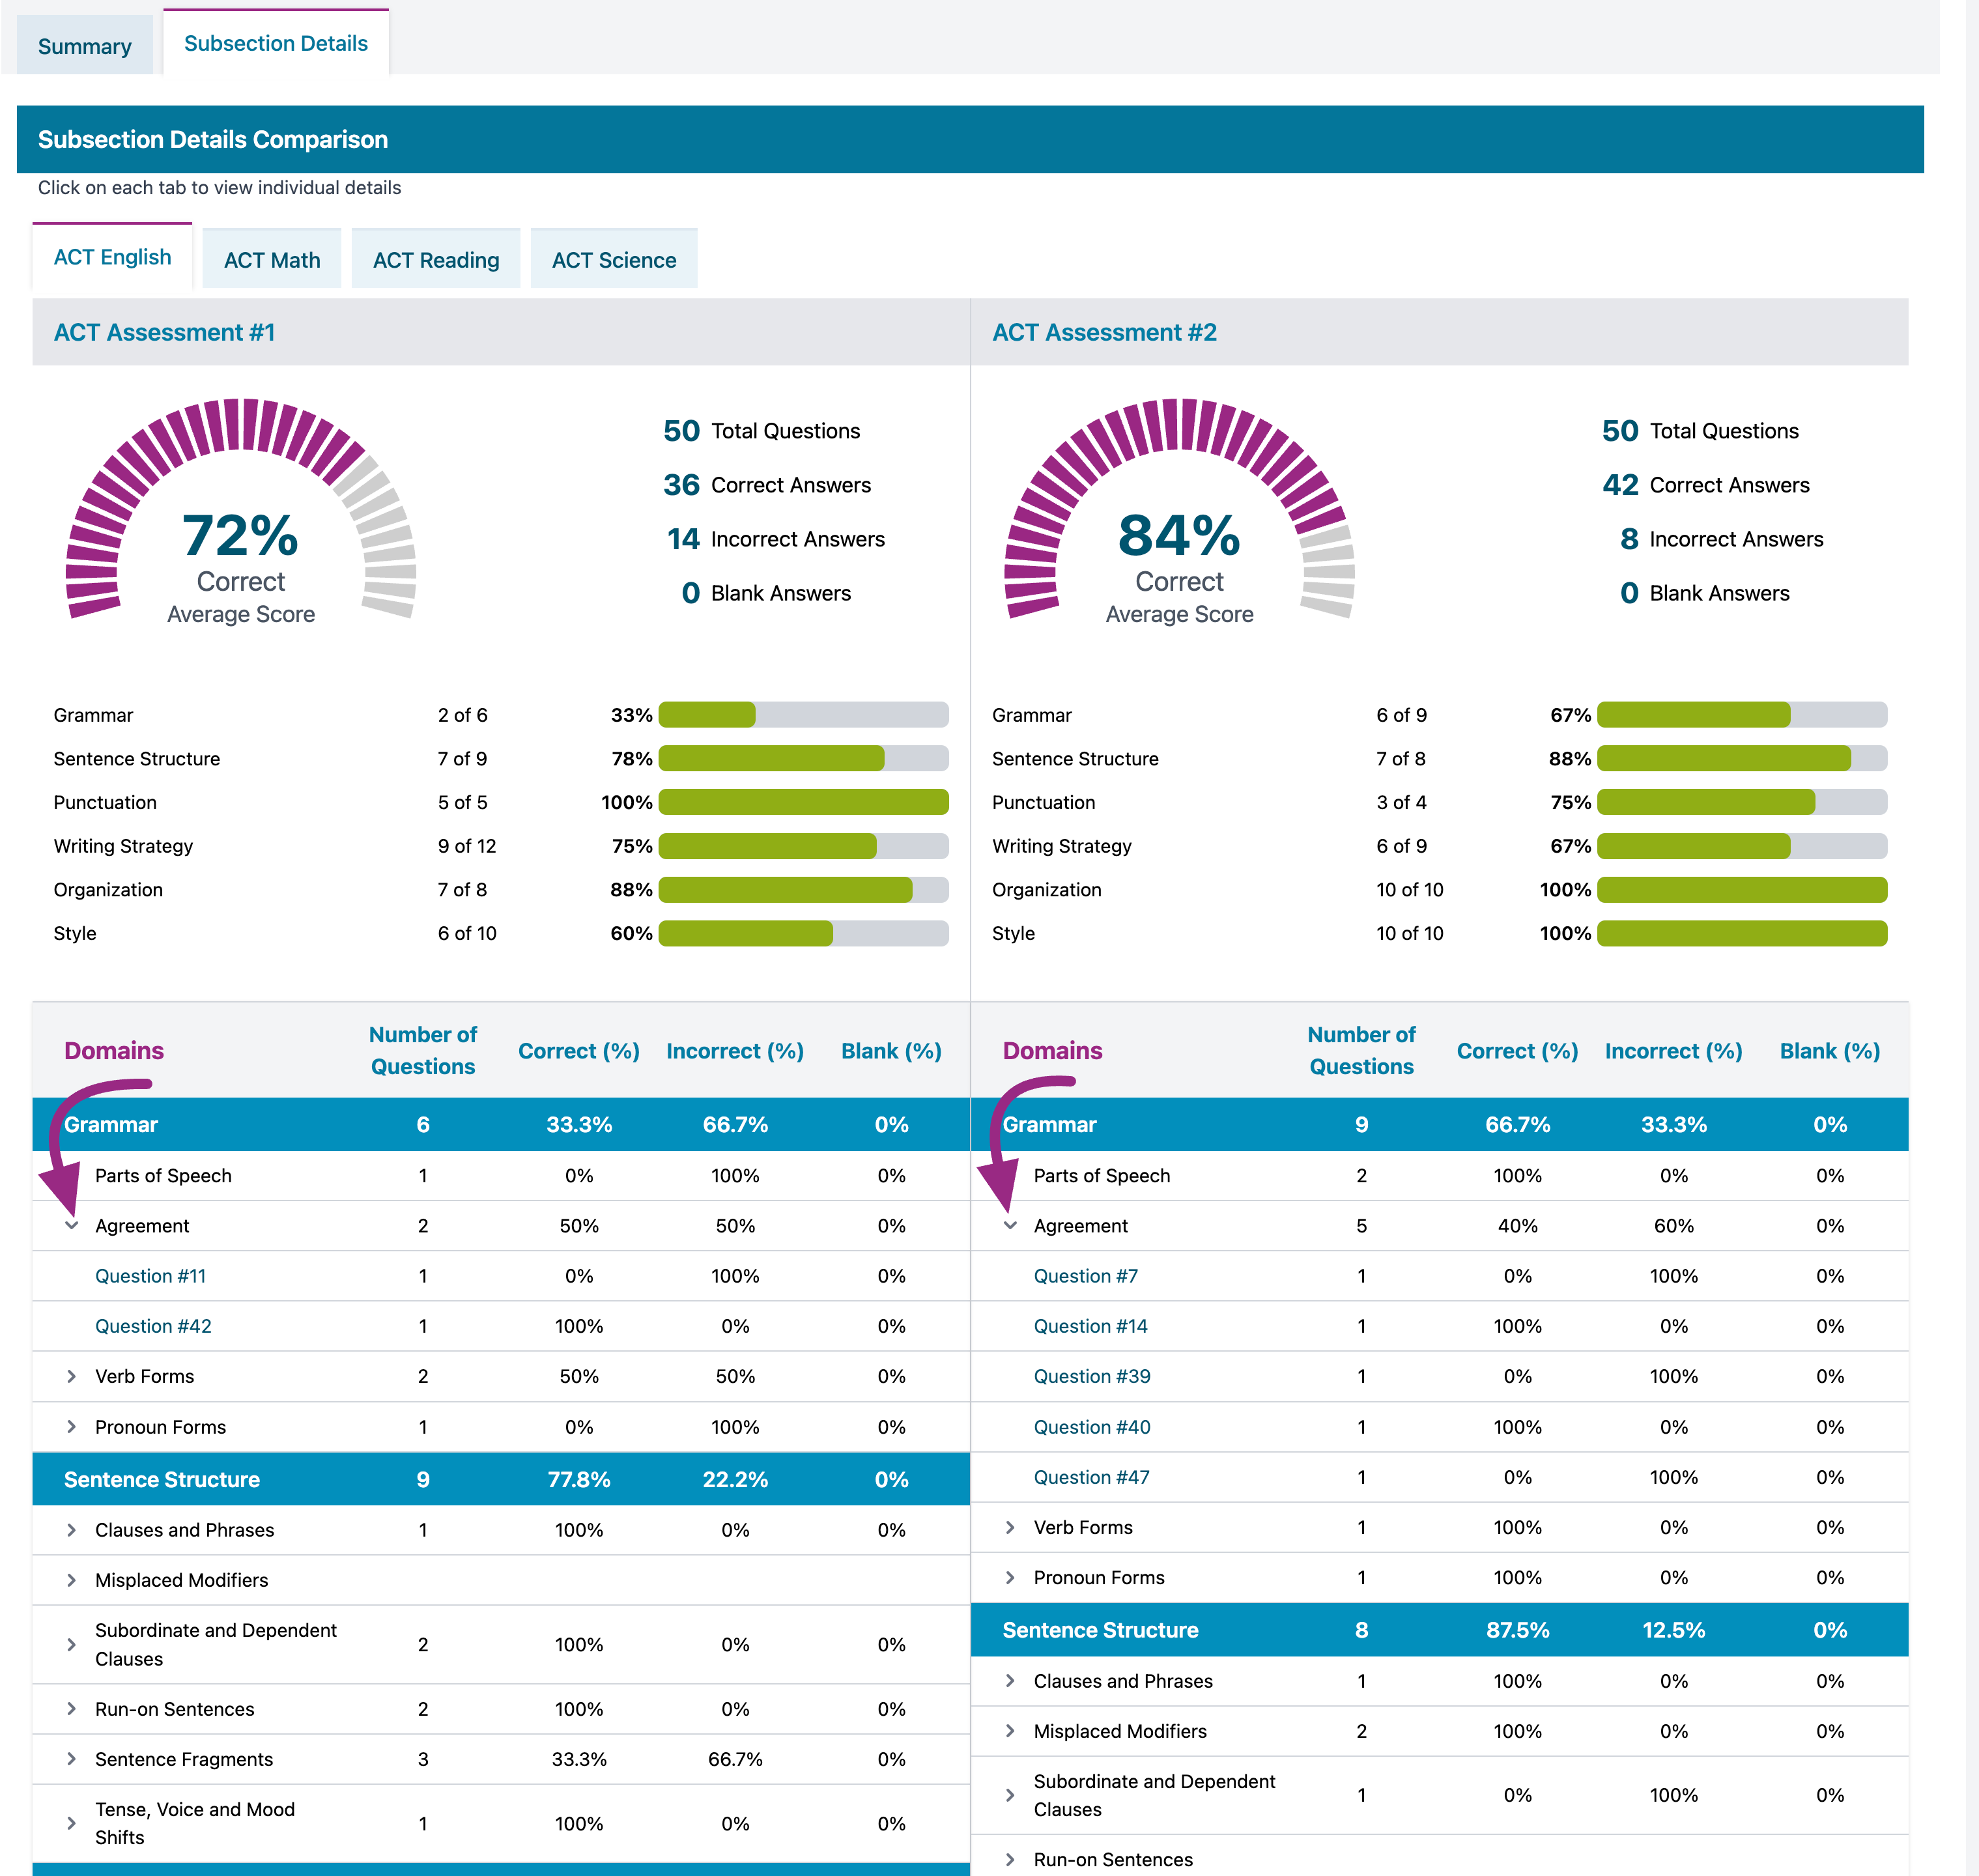The image size is (1979, 1876).
Task: Expand Run-on Sentences in Assessment #1
Action: pos(71,1709)
